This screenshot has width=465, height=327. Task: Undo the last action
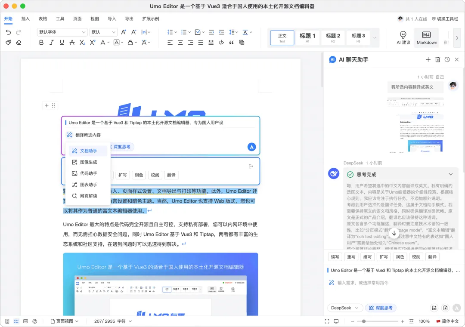click(x=8, y=32)
